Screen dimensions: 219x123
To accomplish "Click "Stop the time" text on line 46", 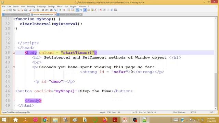I will click(x=95, y=91).
